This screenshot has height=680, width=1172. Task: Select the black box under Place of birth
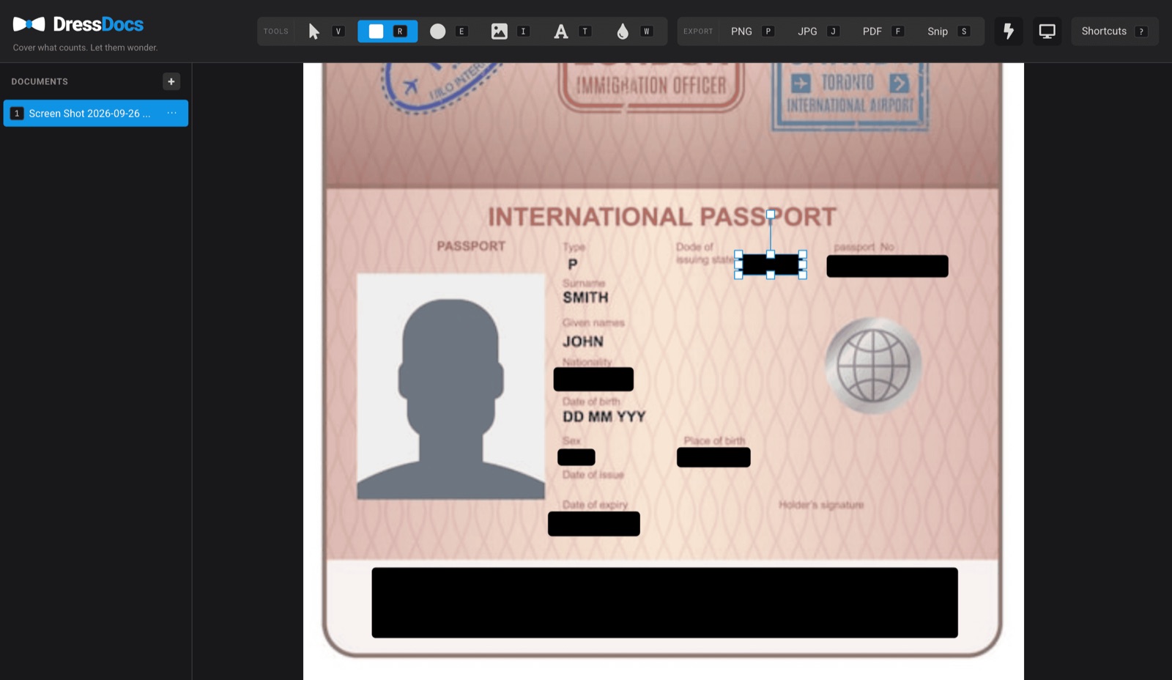click(x=713, y=457)
